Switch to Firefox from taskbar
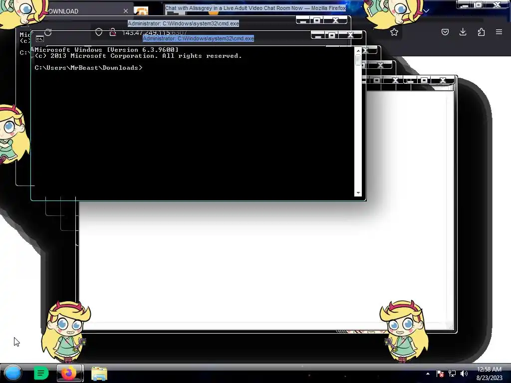 point(70,373)
